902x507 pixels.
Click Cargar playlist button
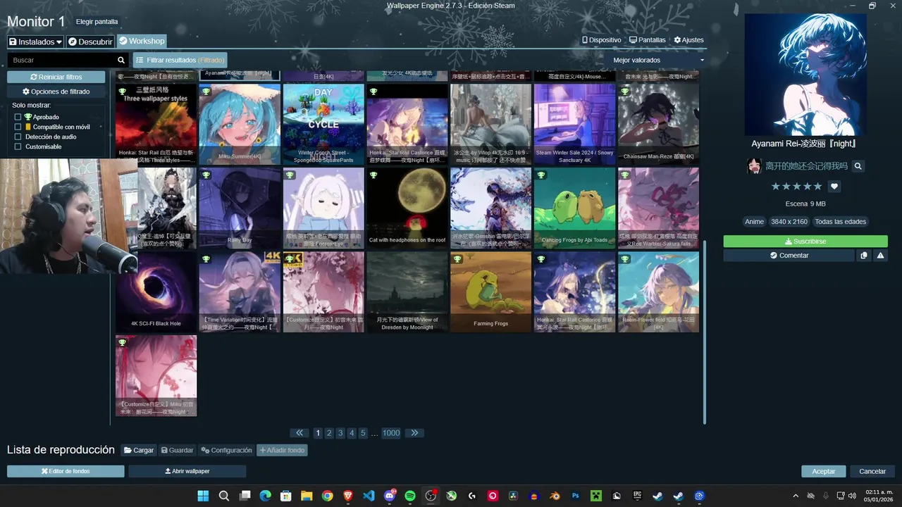point(139,450)
